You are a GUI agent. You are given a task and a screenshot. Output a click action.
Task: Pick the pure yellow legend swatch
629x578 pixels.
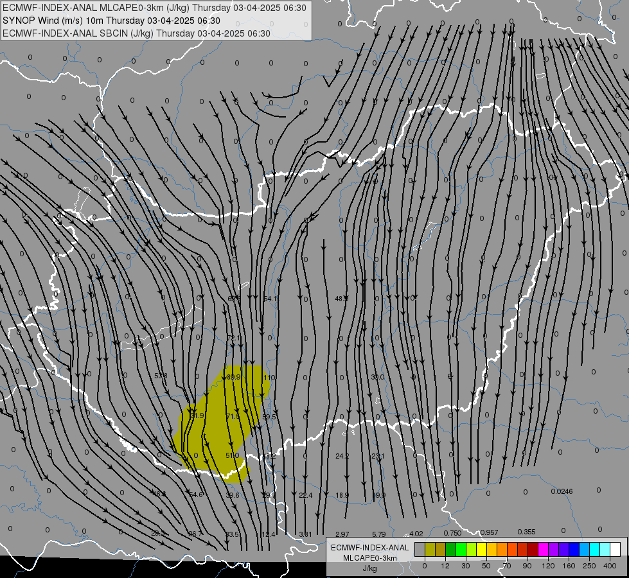pos(481,549)
